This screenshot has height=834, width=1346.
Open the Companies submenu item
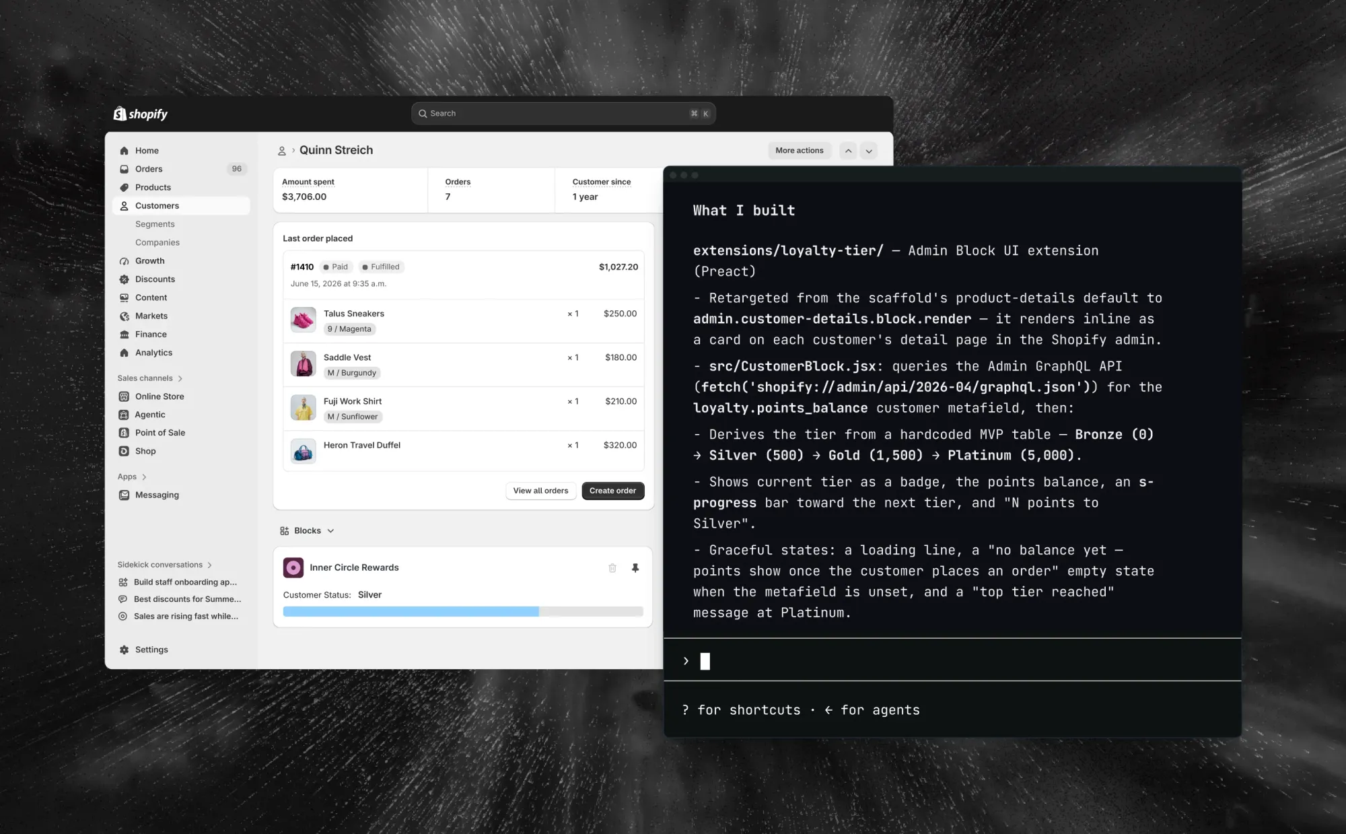point(157,242)
